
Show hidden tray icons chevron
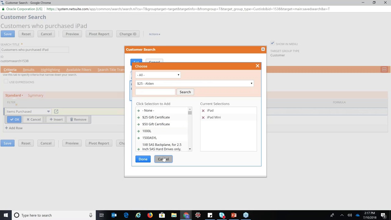point(342,215)
